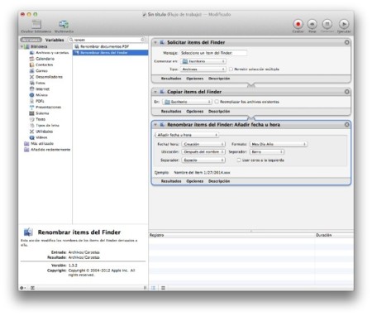Select the Desarrolladores category icon
372x316 pixels.
click(x=31, y=77)
